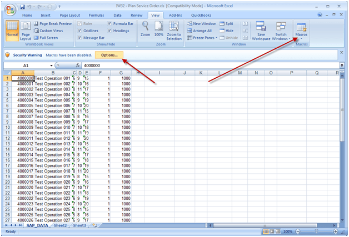This screenshot has height=237, width=349.
Task: Select Zoom to Selection icon
Action: coord(174,31)
